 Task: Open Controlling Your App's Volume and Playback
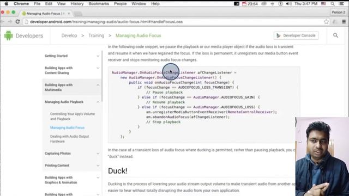tap(73, 116)
